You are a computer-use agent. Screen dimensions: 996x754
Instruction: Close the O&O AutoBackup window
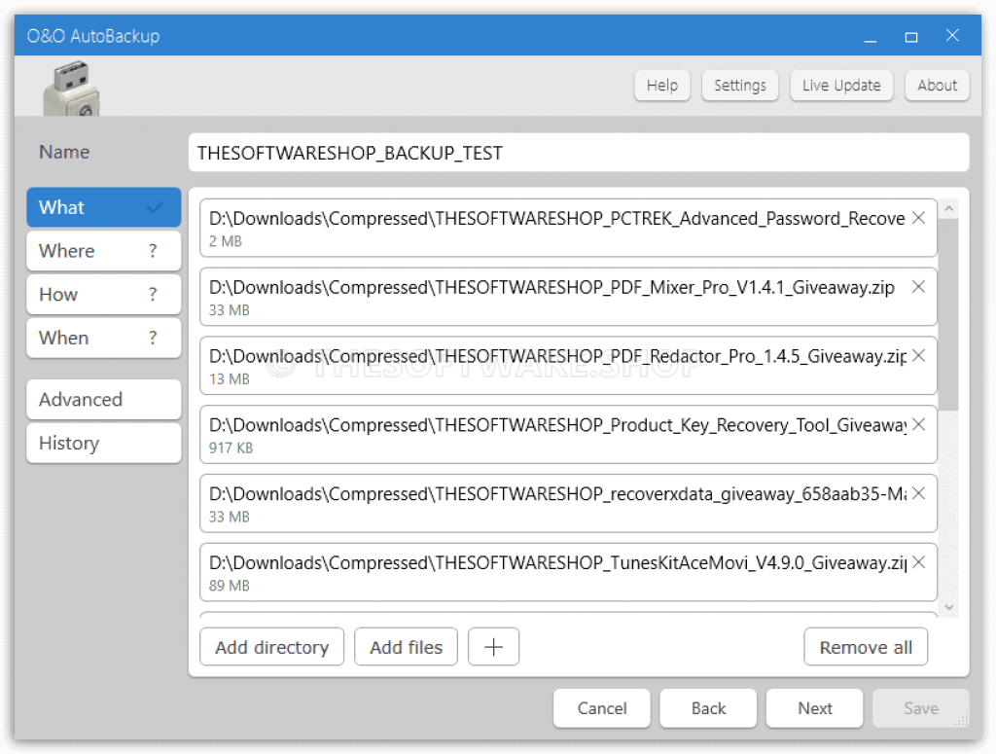tap(951, 36)
